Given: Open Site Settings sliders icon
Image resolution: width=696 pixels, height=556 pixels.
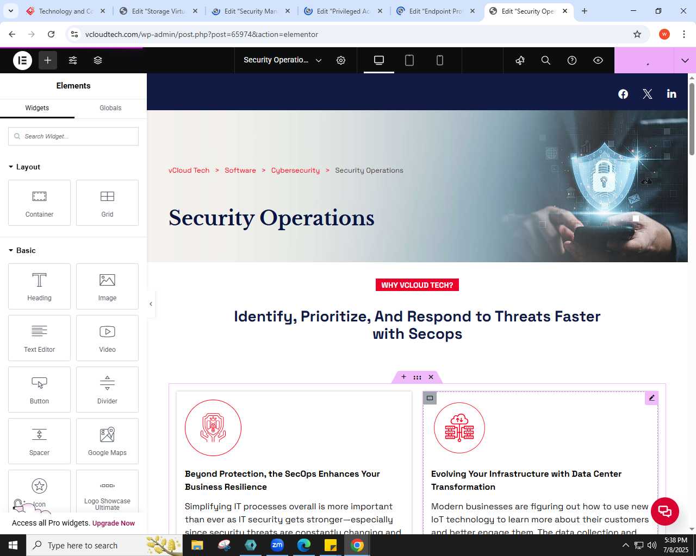Looking at the screenshot, I should [x=73, y=60].
